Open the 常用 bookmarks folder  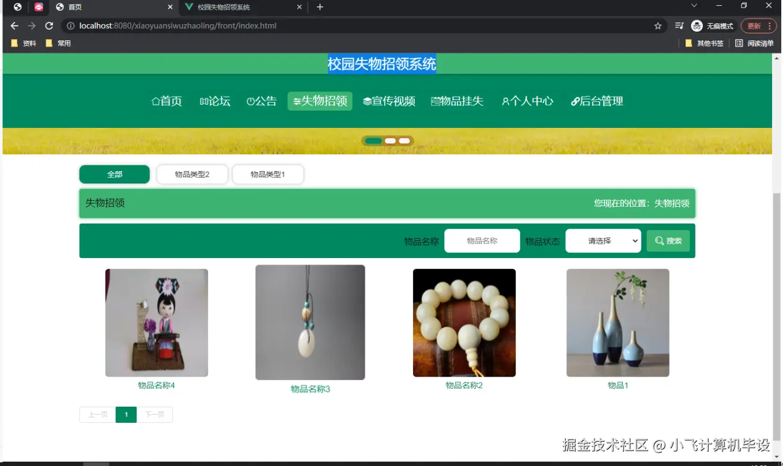tap(58, 43)
